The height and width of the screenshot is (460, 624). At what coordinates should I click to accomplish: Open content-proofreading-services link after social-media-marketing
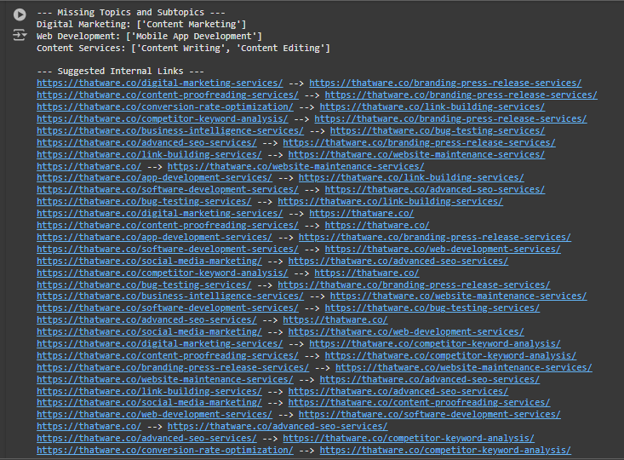tap(419, 403)
